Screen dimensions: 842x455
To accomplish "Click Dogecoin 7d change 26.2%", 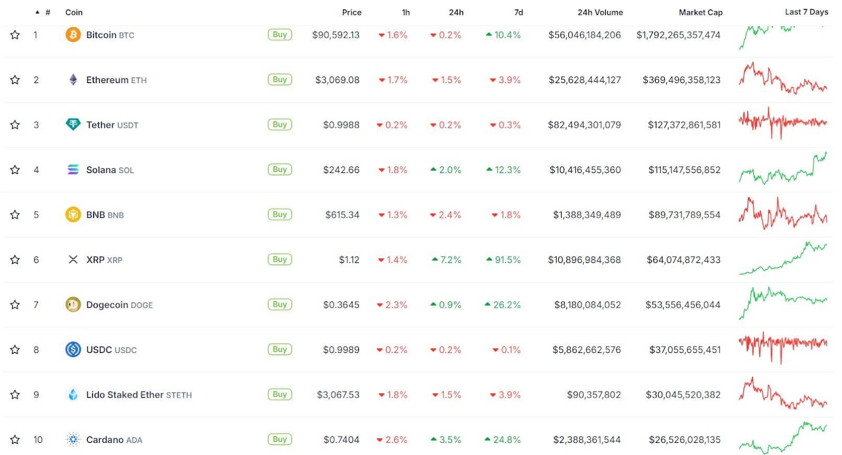I will [503, 305].
